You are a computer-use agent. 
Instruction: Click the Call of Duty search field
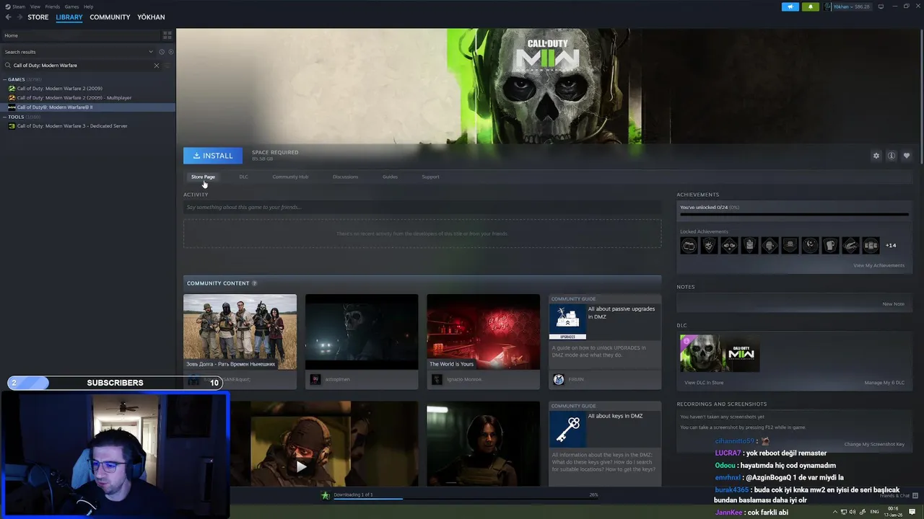point(79,66)
